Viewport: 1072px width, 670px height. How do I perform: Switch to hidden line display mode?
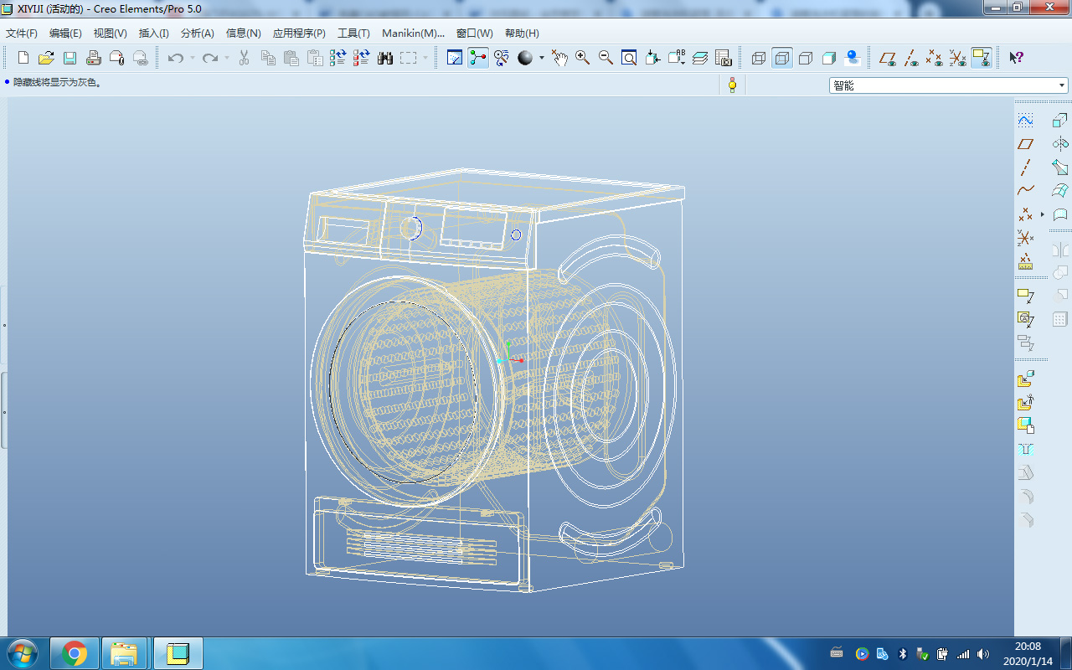pyautogui.click(x=782, y=58)
